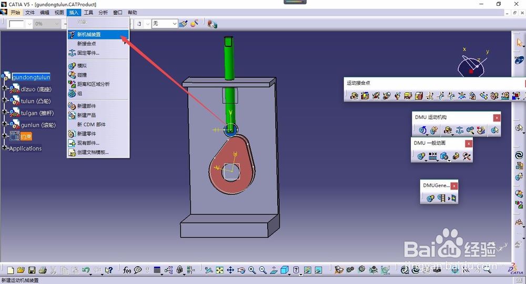Open the 开始 menu

point(15,13)
